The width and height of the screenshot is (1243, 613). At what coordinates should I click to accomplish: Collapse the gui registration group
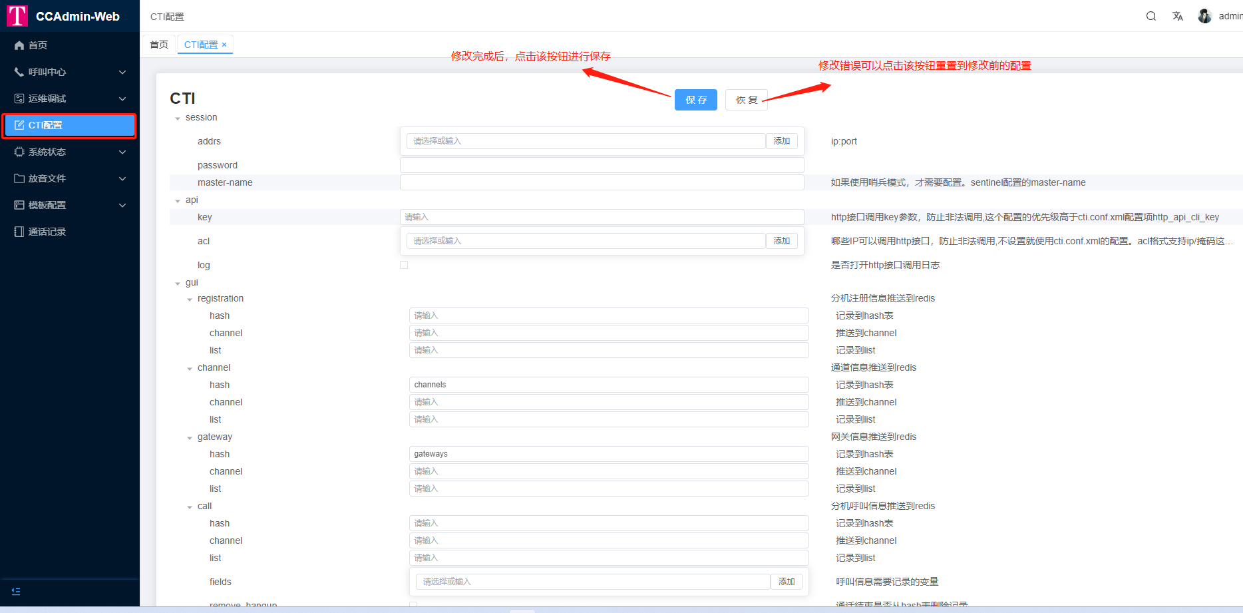coord(190,300)
